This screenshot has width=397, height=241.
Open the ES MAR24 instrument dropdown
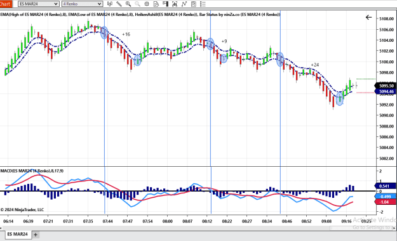(39, 4)
